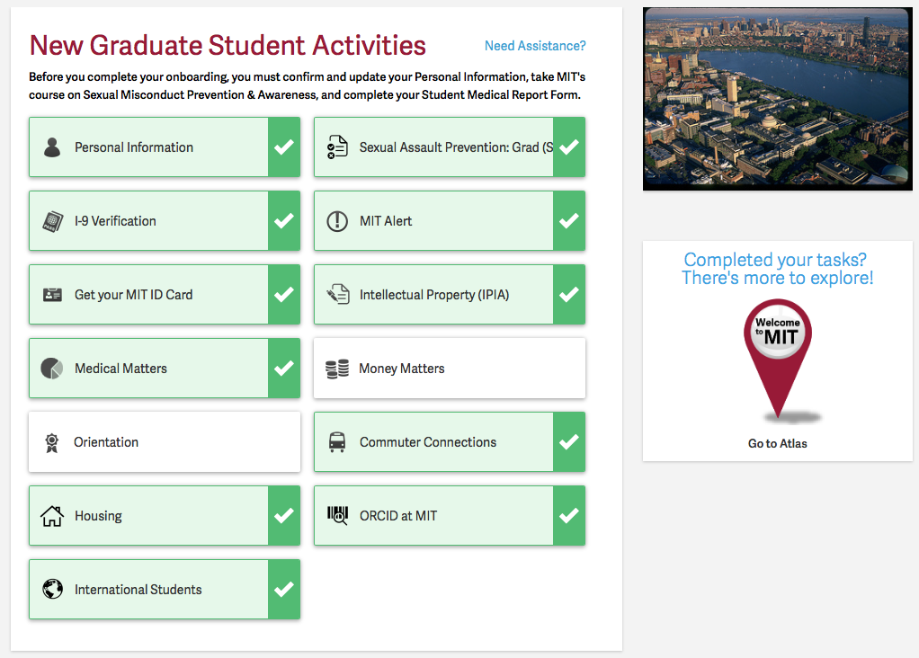Image resolution: width=919 pixels, height=658 pixels.
Task: Click the green checkmark on Medical Matters
Action: (x=284, y=368)
